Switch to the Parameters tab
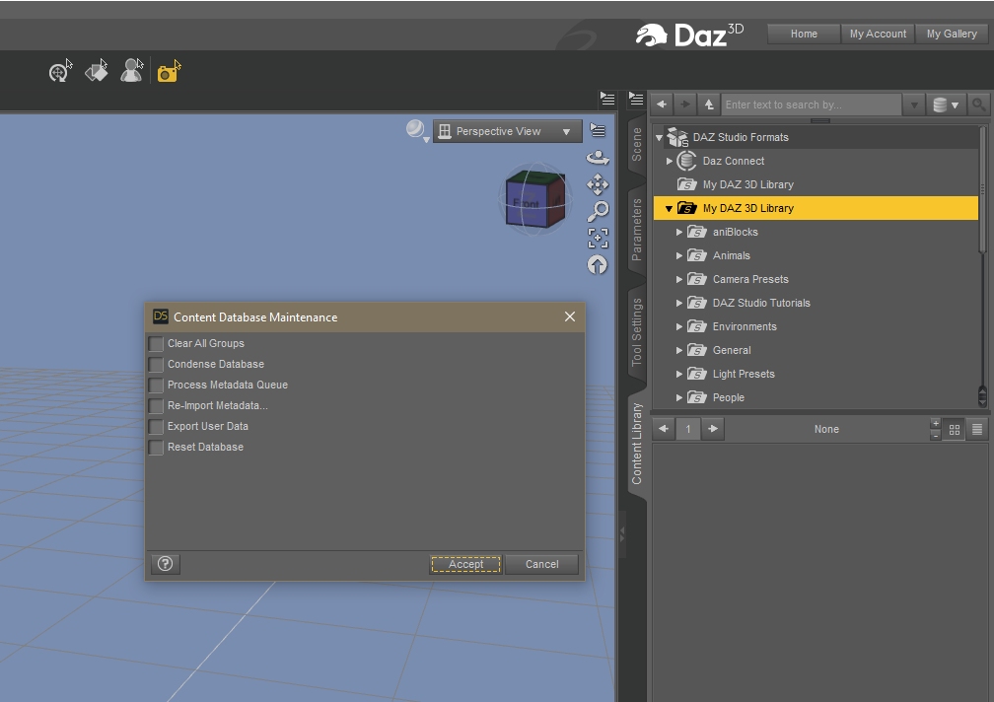This screenshot has height=702, width=994. [x=636, y=230]
